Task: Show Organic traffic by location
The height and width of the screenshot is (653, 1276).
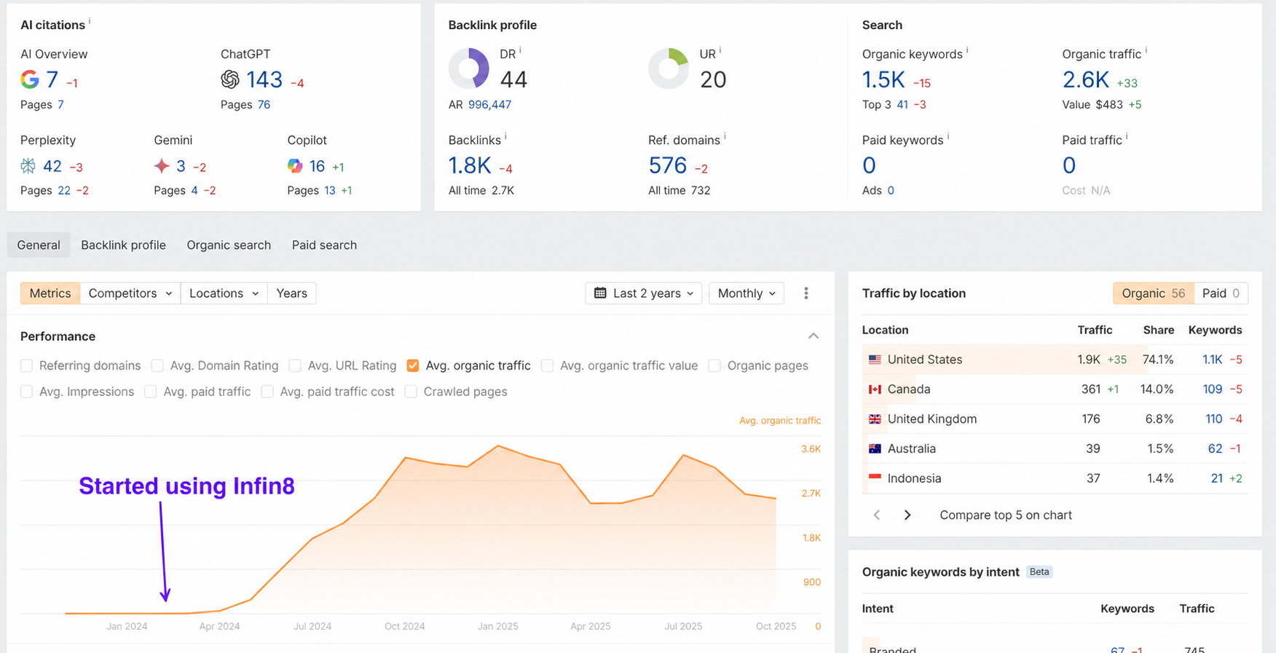Action: pyautogui.click(x=1154, y=293)
